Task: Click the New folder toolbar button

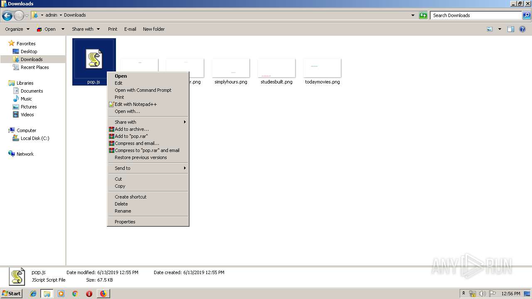Action: 154,29
